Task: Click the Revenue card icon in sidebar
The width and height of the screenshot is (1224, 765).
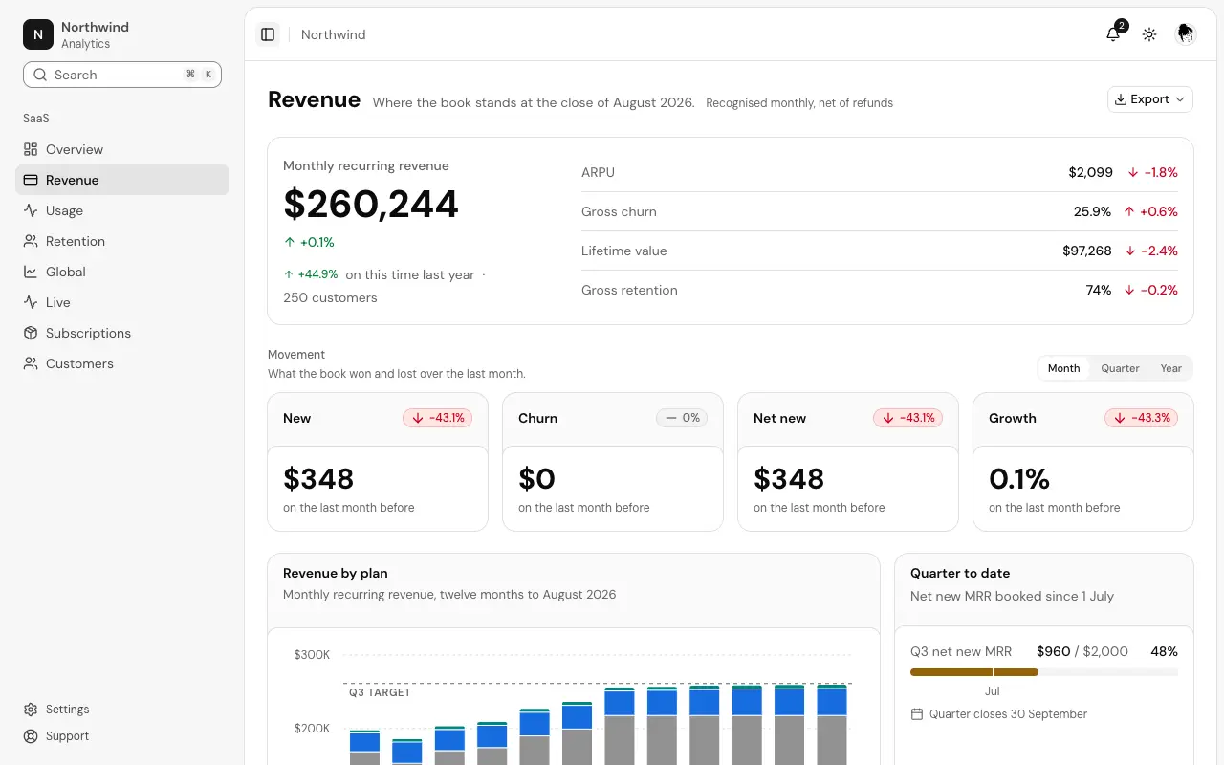Action: pyautogui.click(x=31, y=180)
